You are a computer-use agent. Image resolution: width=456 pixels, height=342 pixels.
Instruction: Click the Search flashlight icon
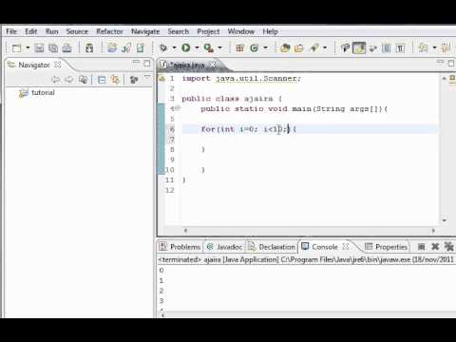(x=314, y=48)
